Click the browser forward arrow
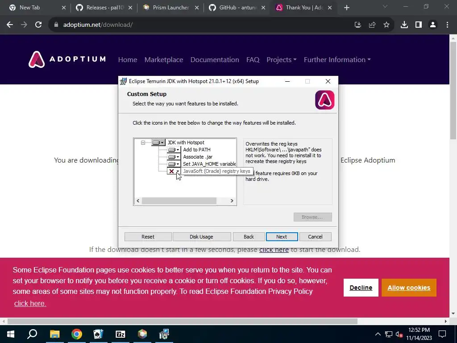457x343 pixels. tap(24, 25)
